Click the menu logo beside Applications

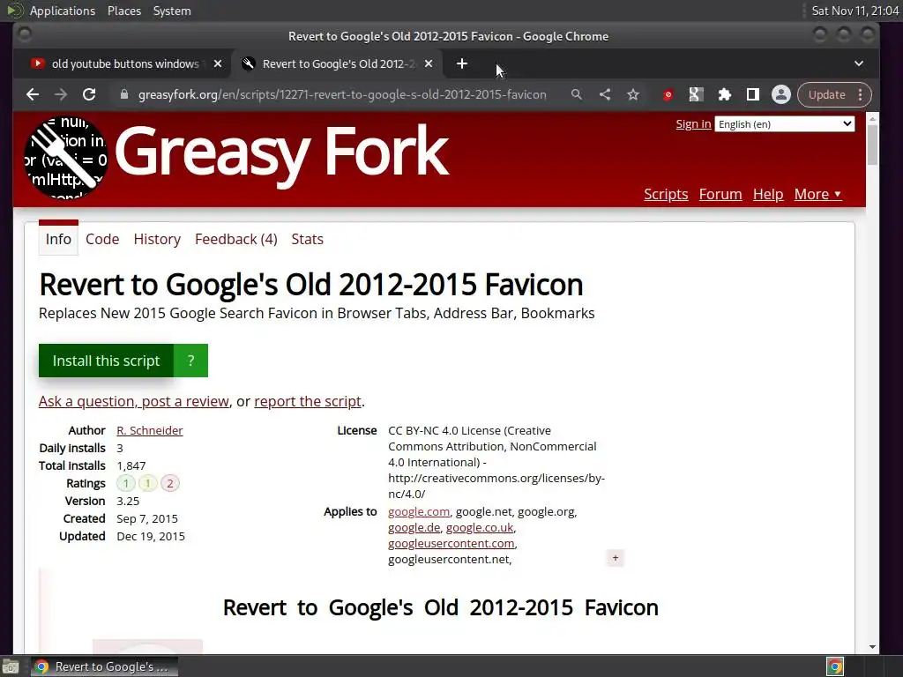tap(14, 11)
